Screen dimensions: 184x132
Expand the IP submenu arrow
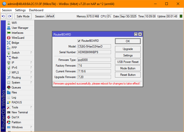[31, 62]
